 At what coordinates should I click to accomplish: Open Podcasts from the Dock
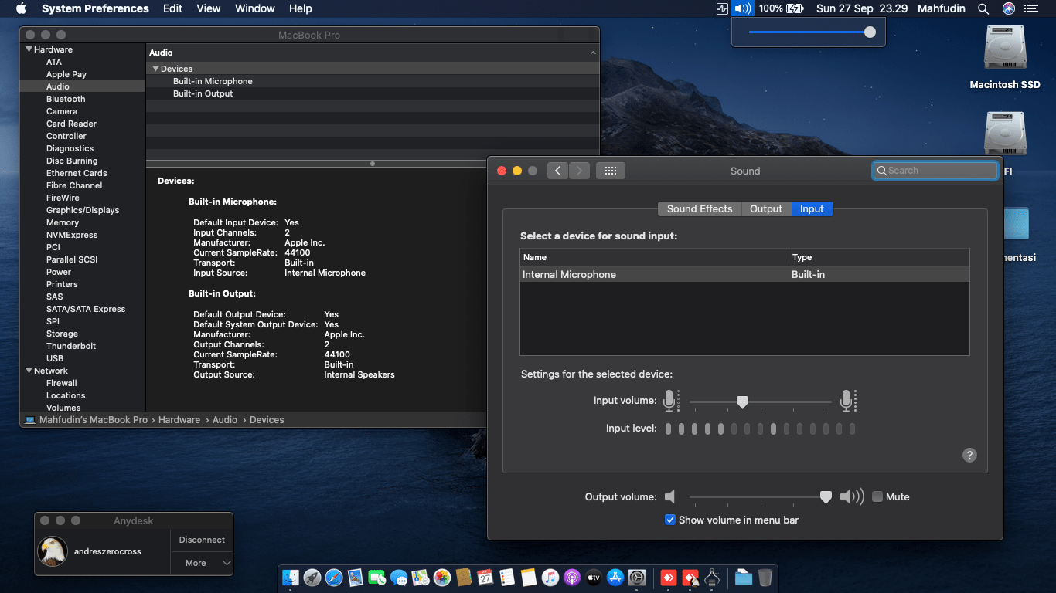[x=572, y=577]
